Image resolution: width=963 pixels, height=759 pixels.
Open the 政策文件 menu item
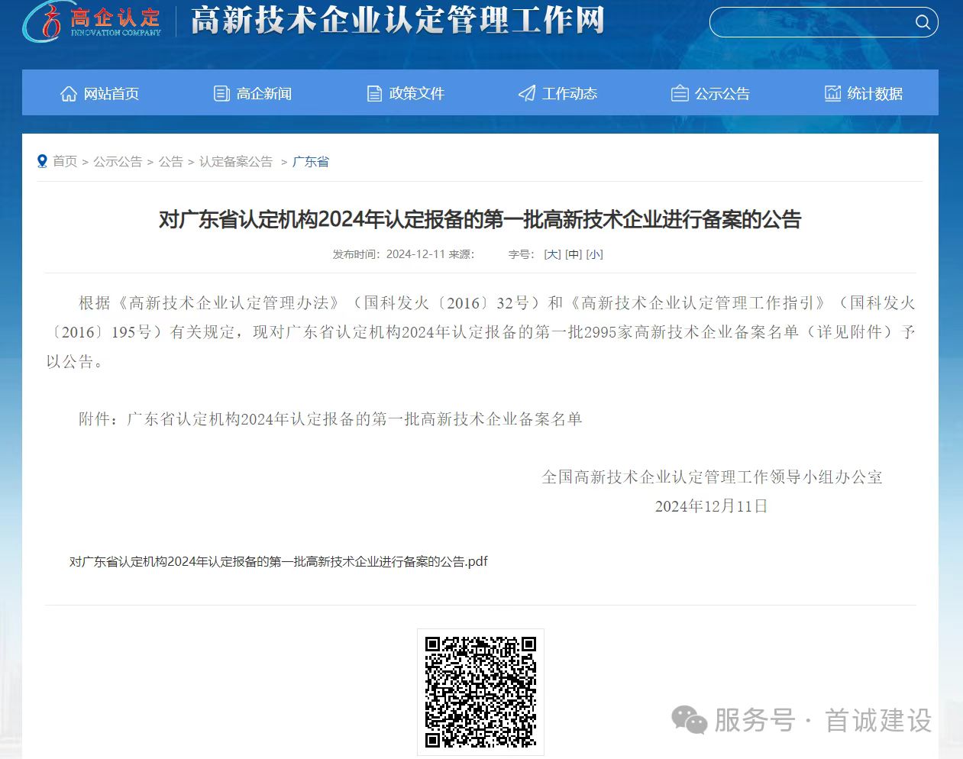click(x=416, y=94)
